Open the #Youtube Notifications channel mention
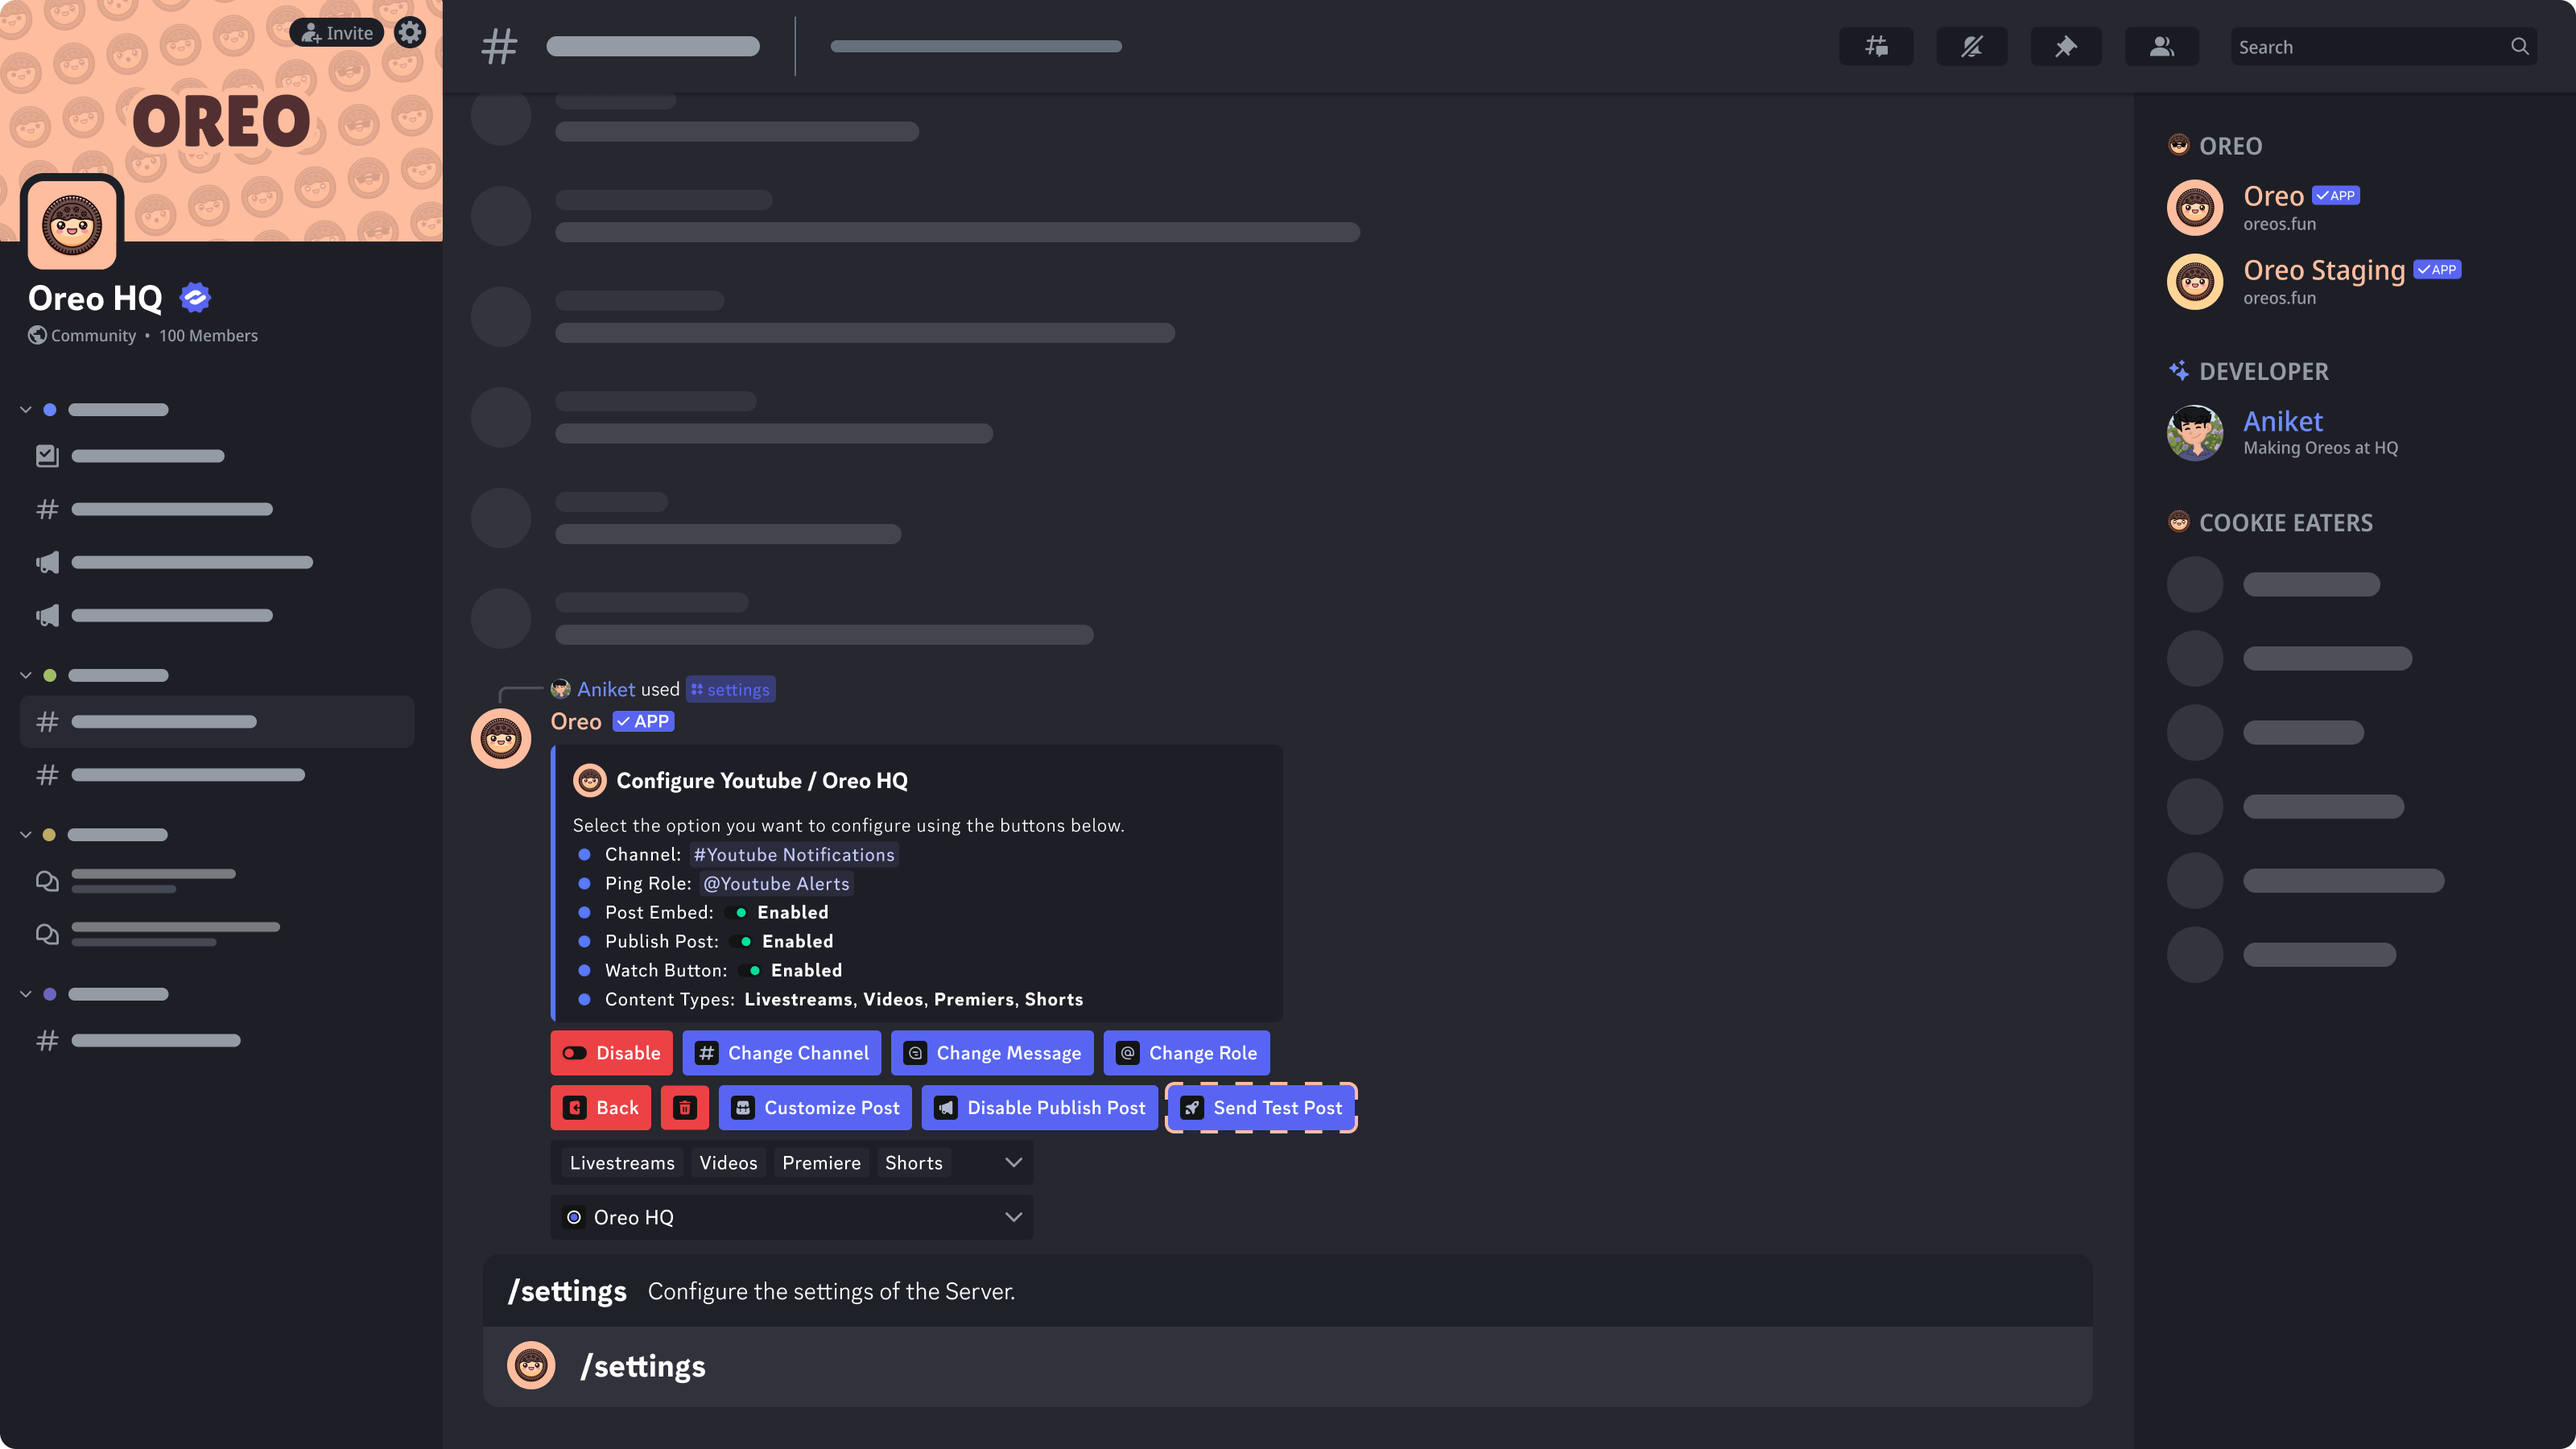This screenshot has height=1449, width=2576. pos(794,854)
